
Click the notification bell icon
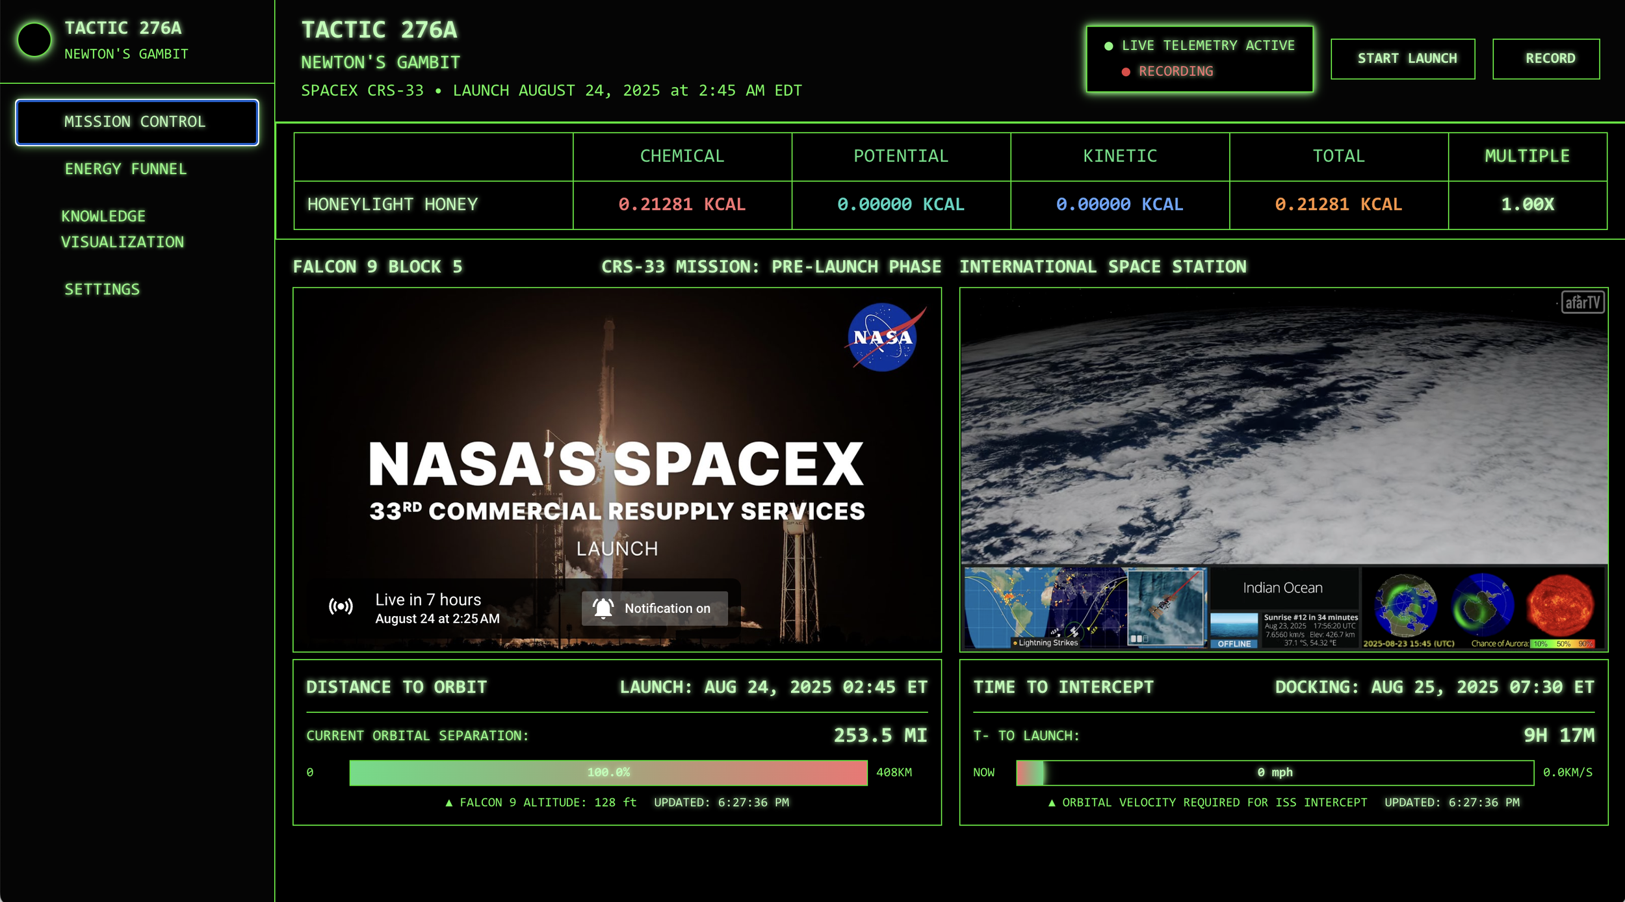[603, 608]
